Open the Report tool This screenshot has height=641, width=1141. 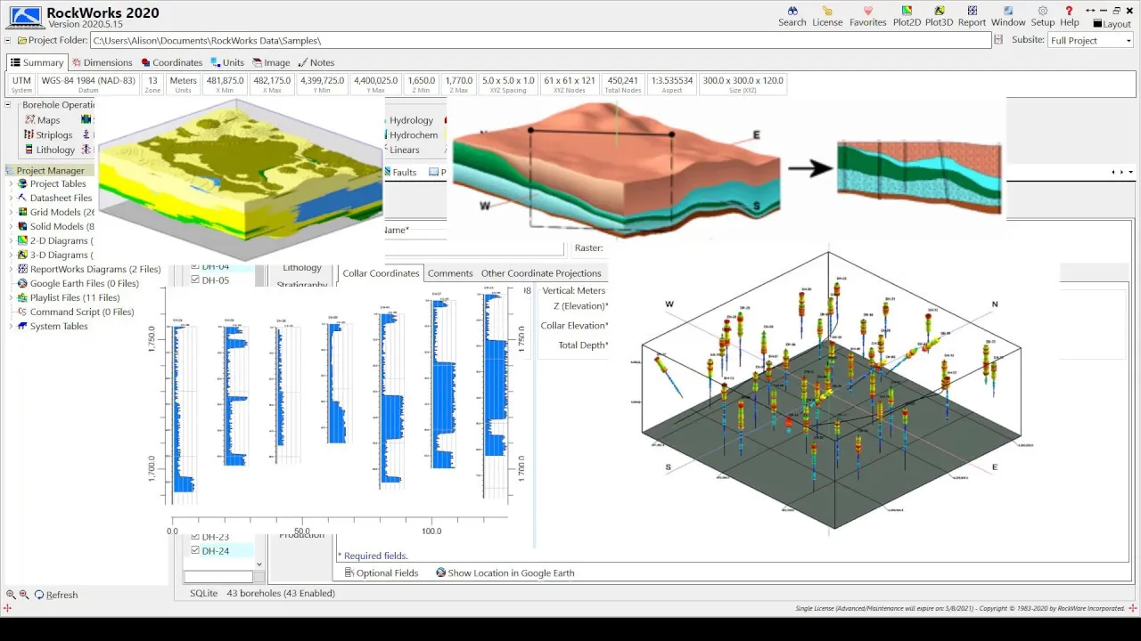pos(972,16)
